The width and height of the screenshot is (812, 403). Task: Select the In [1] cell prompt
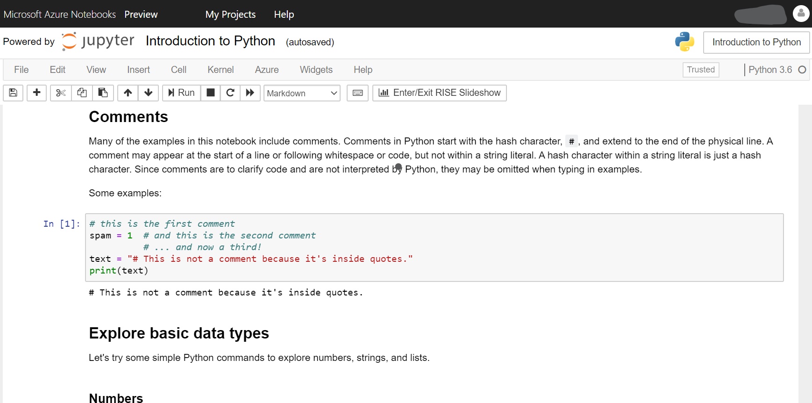point(62,224)
